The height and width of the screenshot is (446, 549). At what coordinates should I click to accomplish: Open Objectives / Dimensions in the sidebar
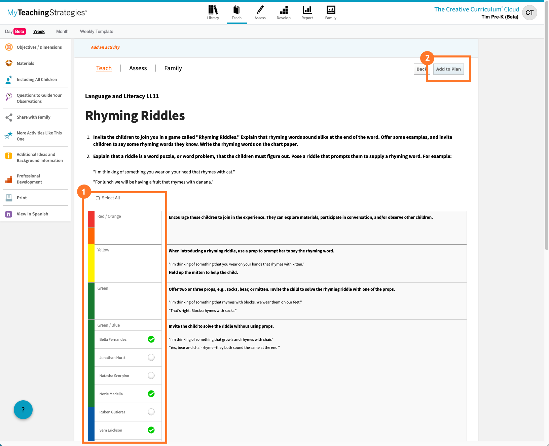point(39,47)
